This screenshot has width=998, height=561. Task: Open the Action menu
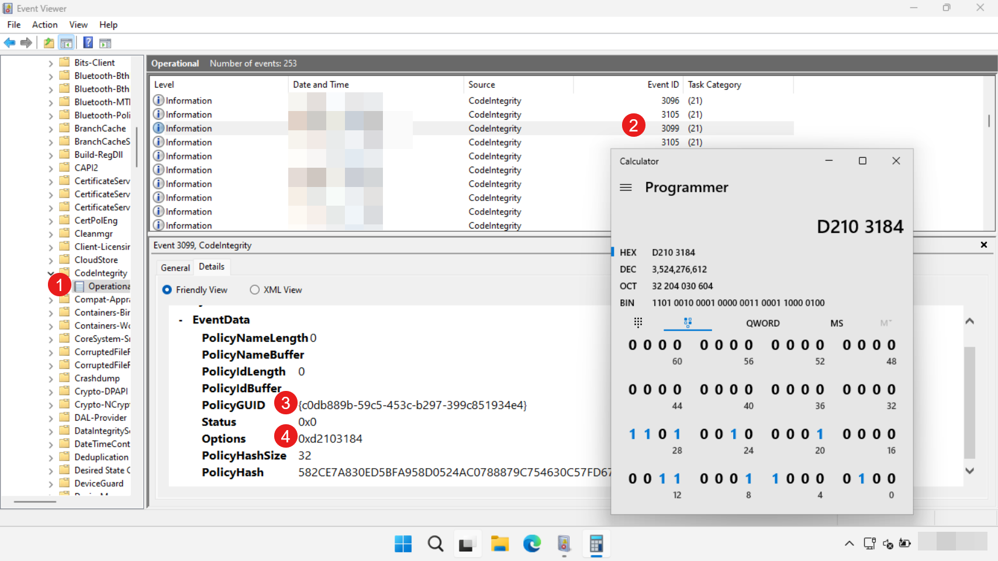coord(44,25)
